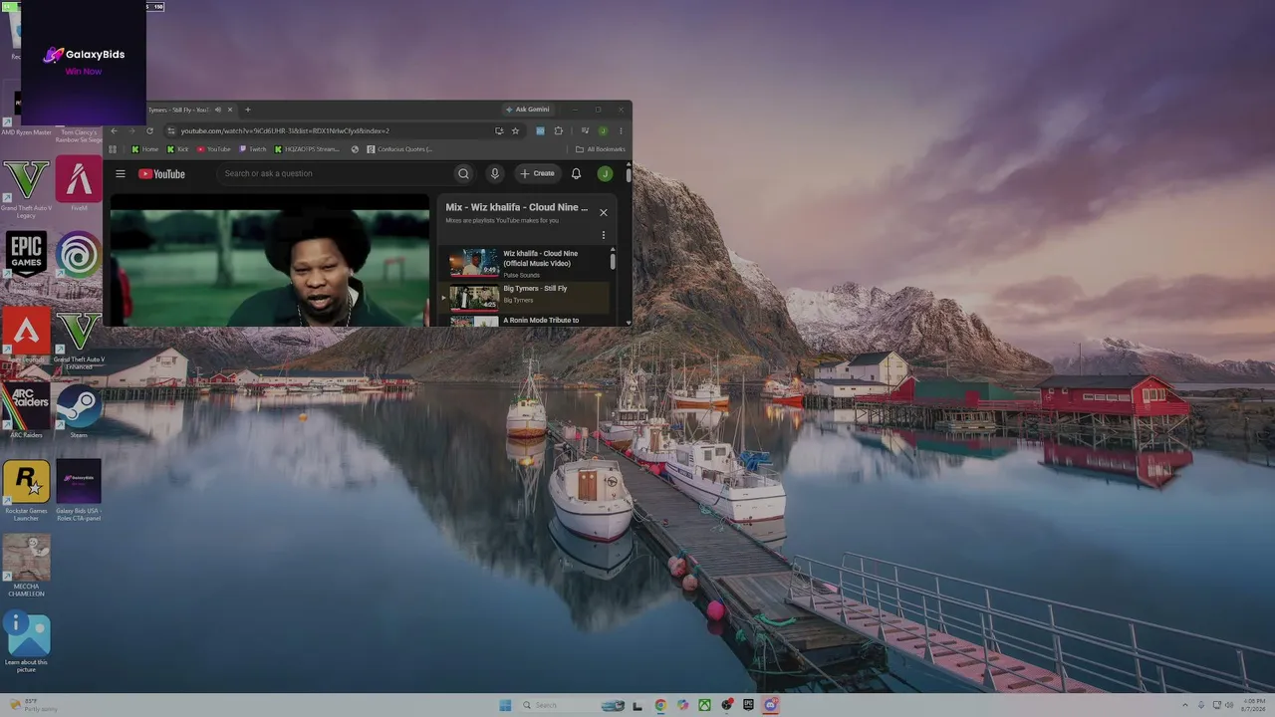Screen dimensions: 1275x717
Task: Close the Mix playlist panel
Action: pyautogui.click(x=603, y=212)
